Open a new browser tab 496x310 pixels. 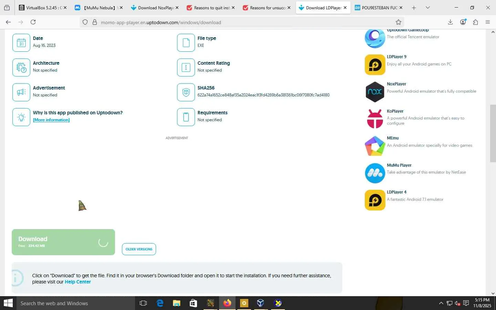[414, 8]
